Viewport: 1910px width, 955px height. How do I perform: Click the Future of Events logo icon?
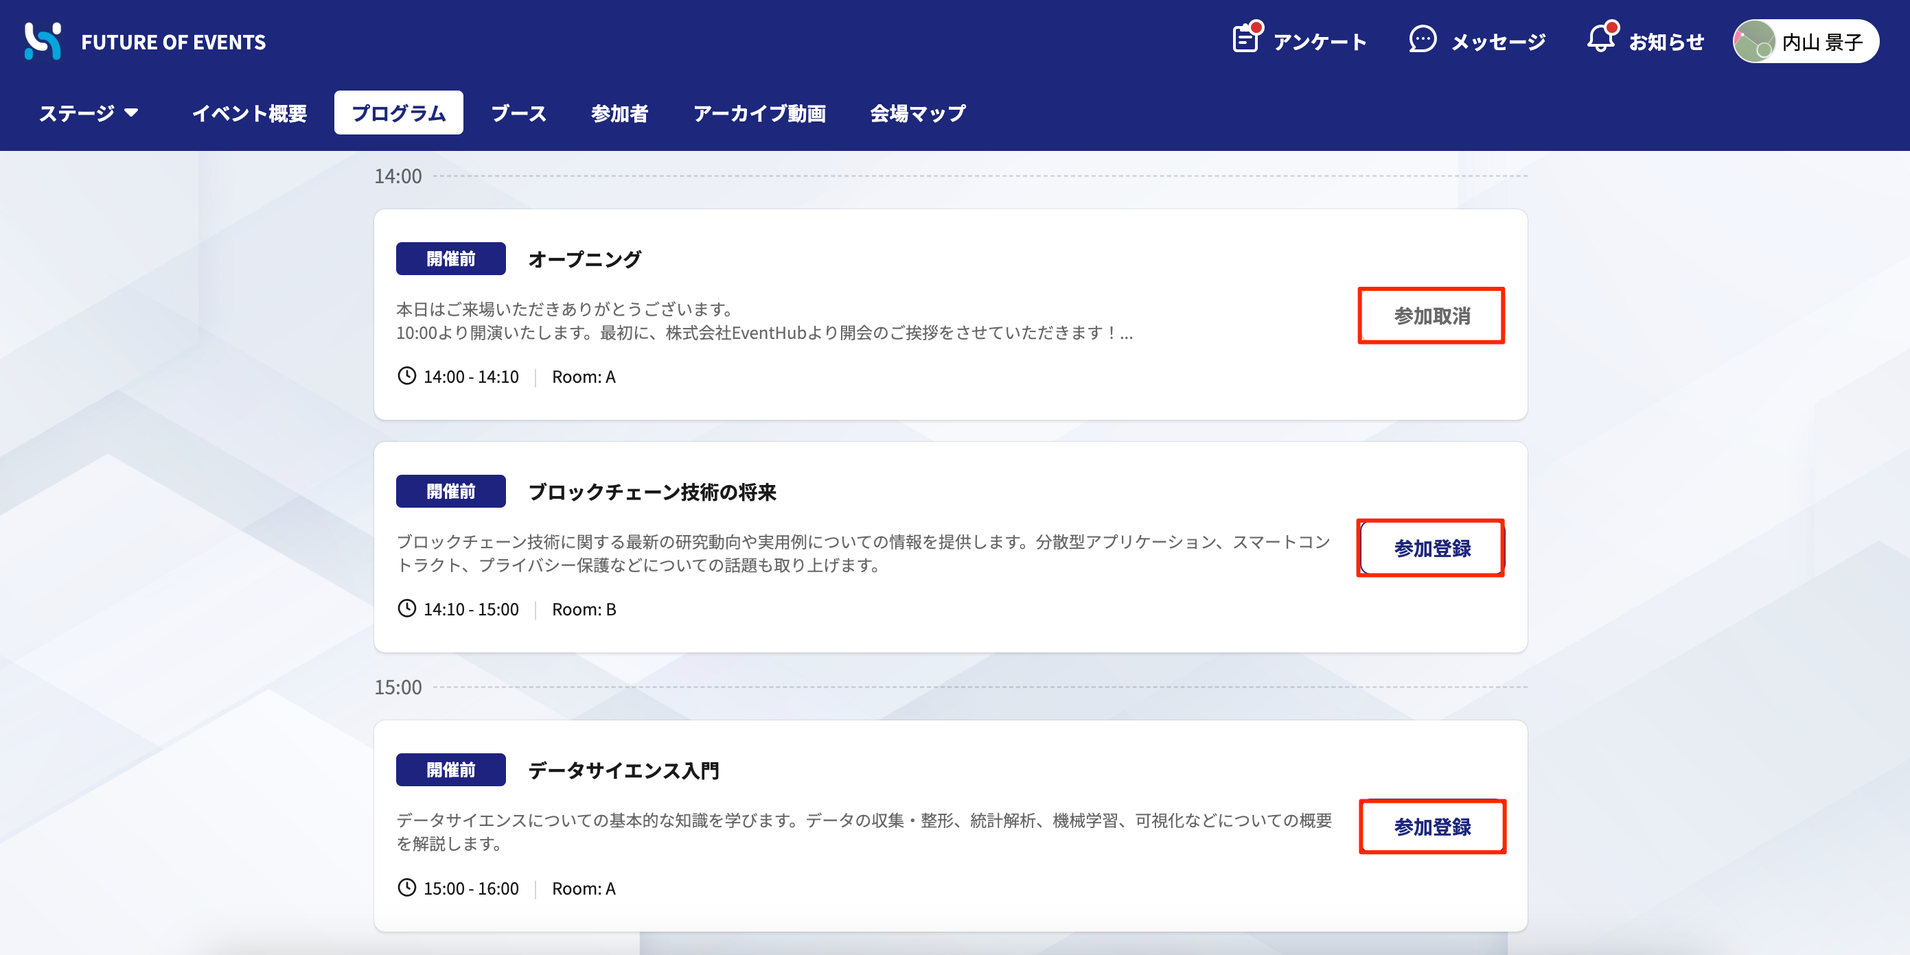point(43,40)
